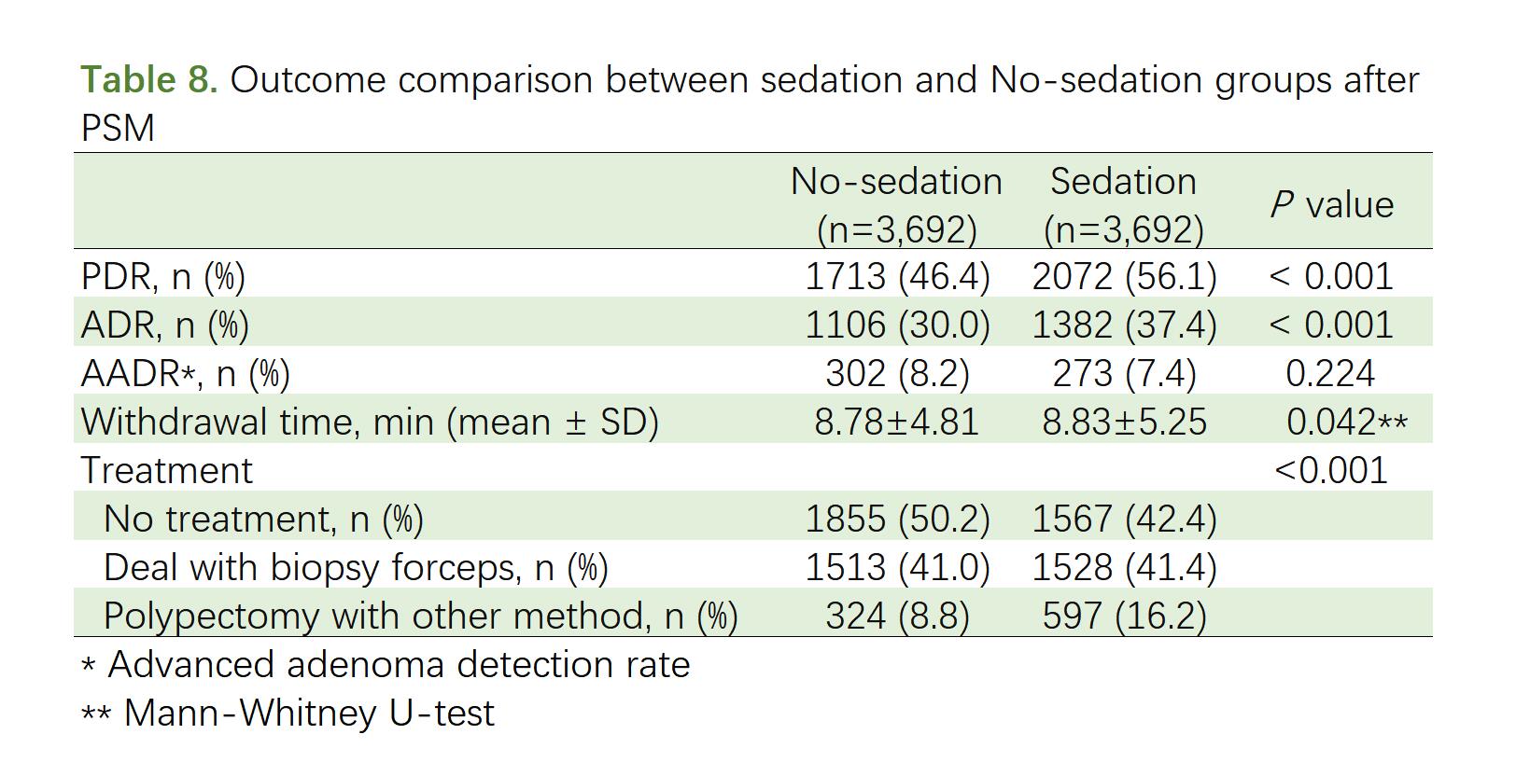Click the 'No-sedation (n=3,692)' column header

tap(896, 204)
